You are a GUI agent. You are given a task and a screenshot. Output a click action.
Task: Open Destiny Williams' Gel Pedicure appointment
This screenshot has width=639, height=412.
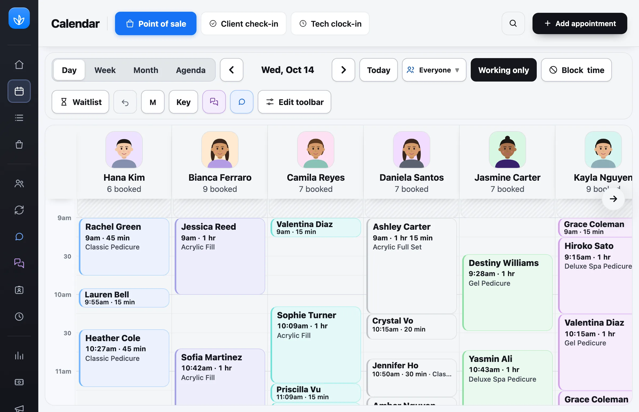click(x=507, y=292)
